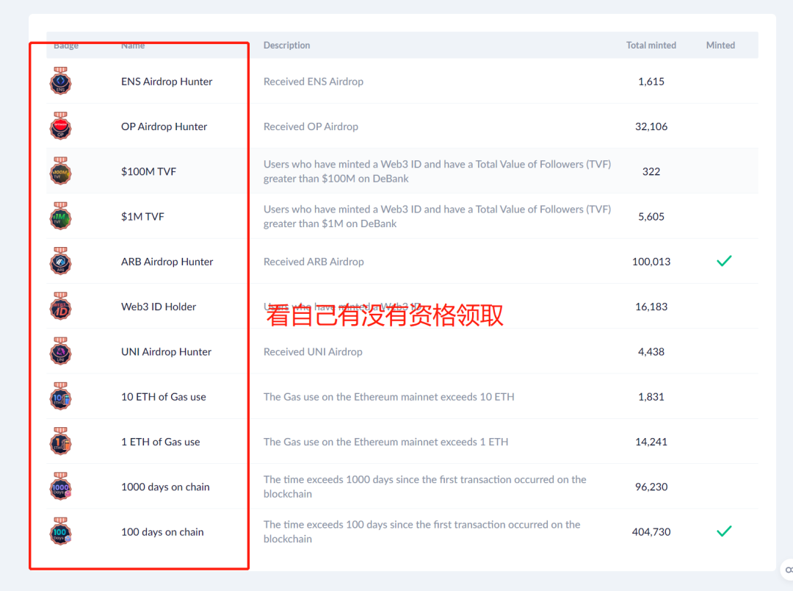Click the $1M TVF badge icon
This screenshot has height=591, width=793.
(x=60, y=215)
